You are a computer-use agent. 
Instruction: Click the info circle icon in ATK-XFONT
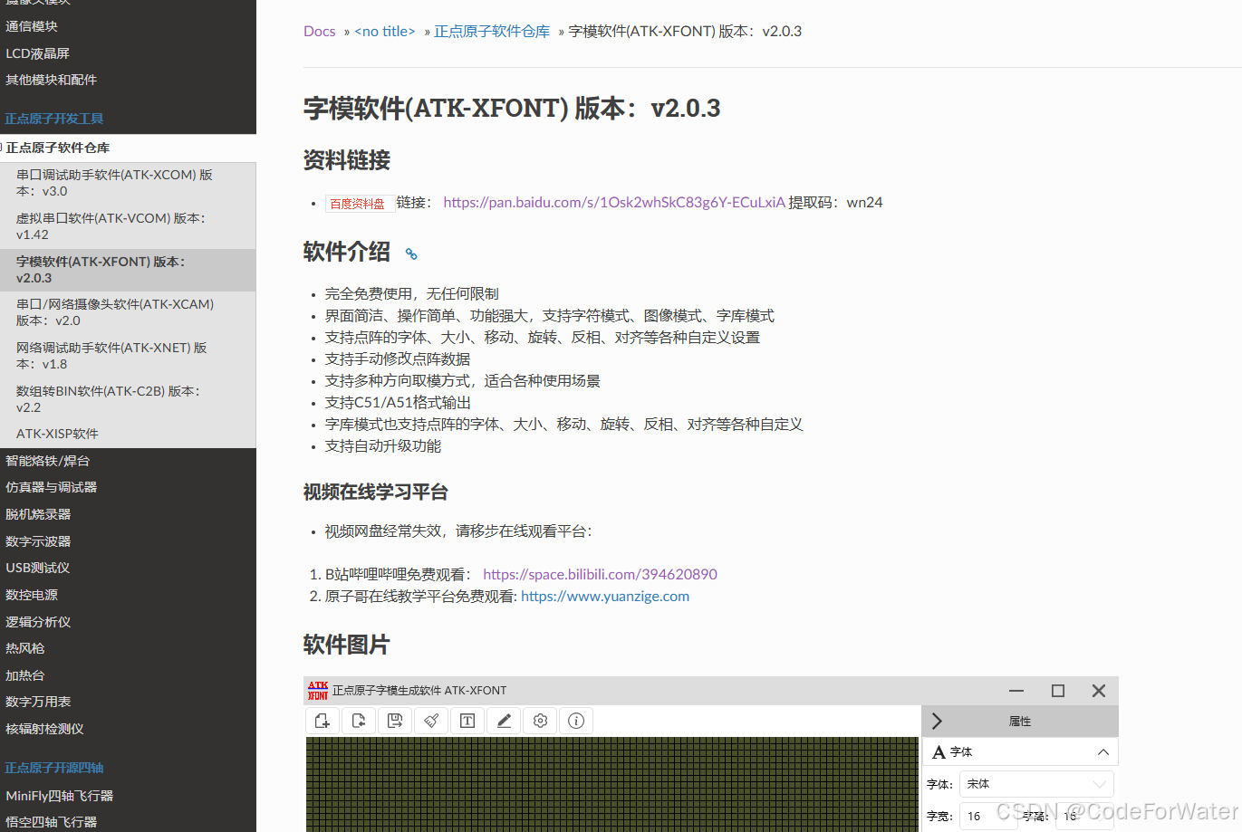click(576, 721)
